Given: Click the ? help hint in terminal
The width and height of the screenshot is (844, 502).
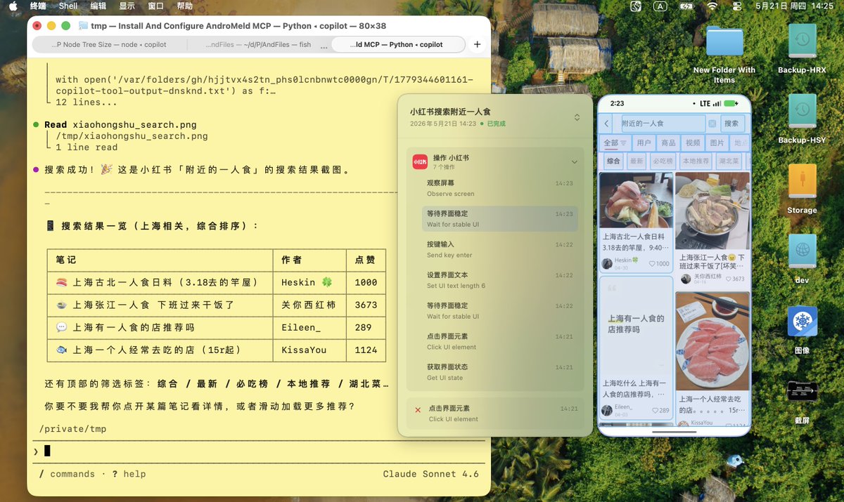Looking at the screenshot, I should pos(129,474).
